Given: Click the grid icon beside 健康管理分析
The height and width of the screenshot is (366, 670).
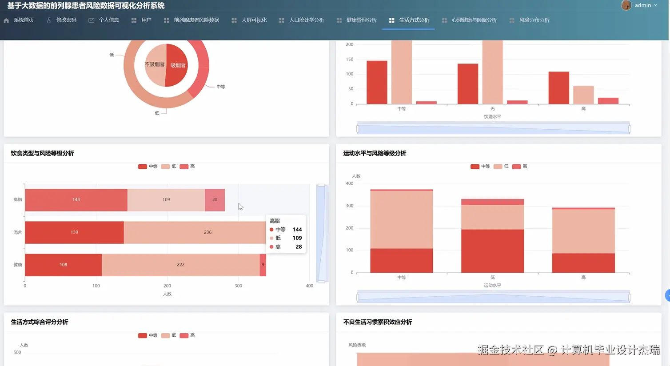Looking at the screenshot, I should (x=339, y=20).
